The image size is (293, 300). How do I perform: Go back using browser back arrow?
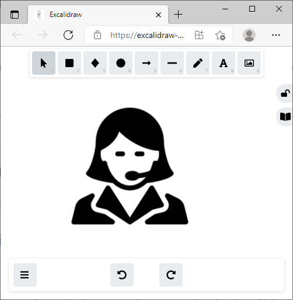coord(17,35)
